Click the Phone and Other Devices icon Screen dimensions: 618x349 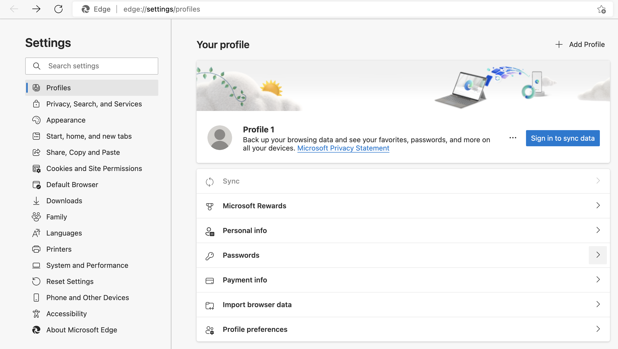click(x=36, y=298)
